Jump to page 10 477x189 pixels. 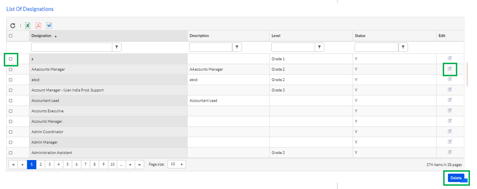[113, 164]
